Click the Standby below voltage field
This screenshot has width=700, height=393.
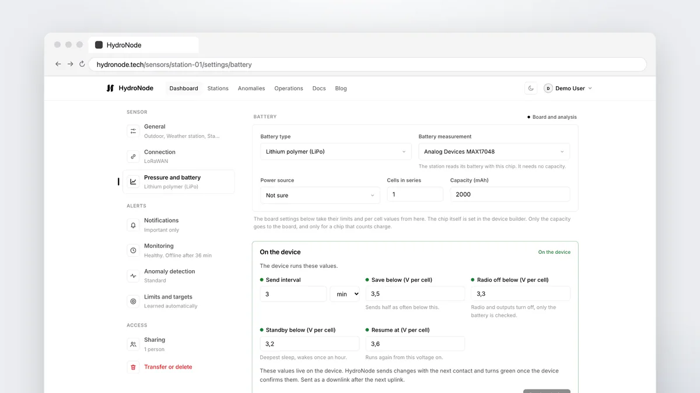(310, 344)
